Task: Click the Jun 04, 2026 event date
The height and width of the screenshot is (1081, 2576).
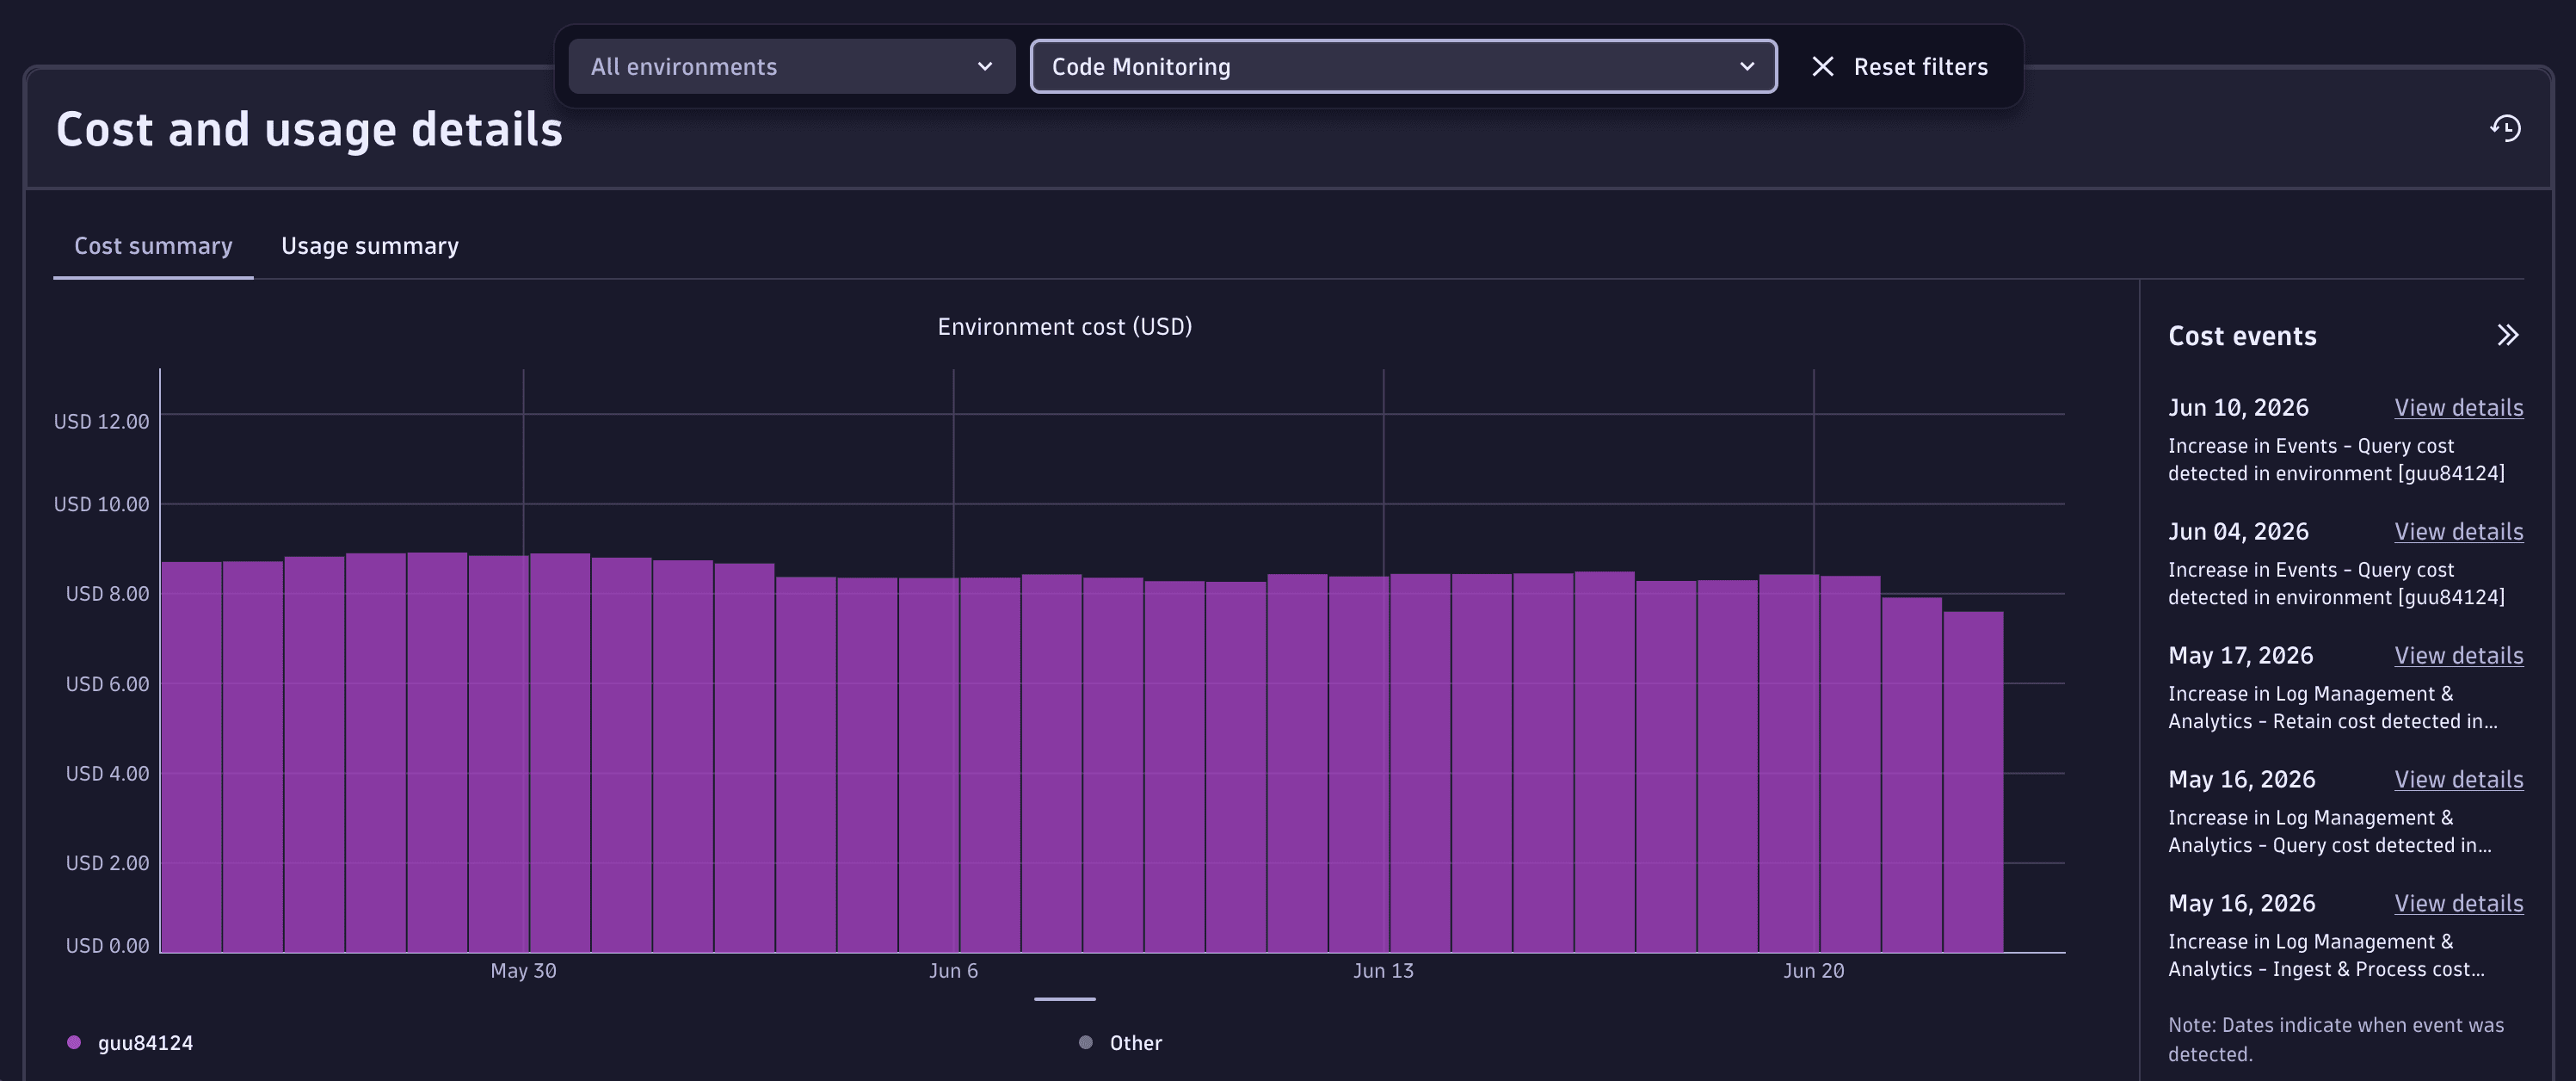Action: pyautogui.click(x=2238, y=531)
